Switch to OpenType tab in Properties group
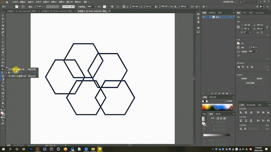Screen dimensions: 271x152 260,13
